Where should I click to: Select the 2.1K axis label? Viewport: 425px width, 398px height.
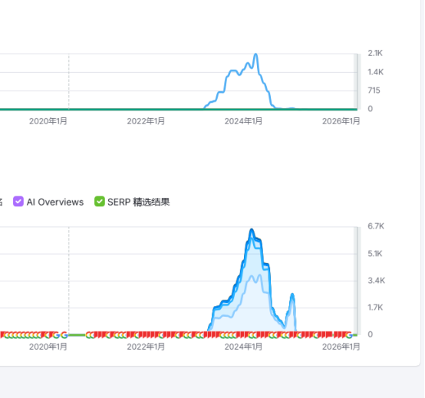coord(375,53)
